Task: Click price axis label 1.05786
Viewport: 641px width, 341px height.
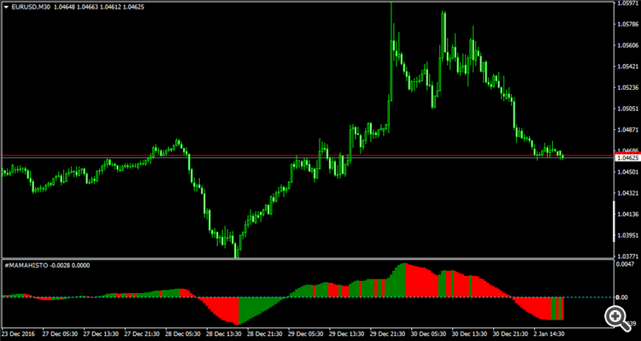Action: (628, 24)
